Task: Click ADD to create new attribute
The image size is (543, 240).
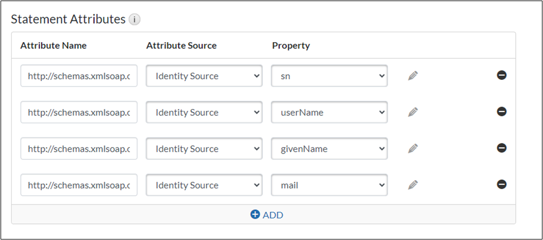Action: (x=267, y=215)
